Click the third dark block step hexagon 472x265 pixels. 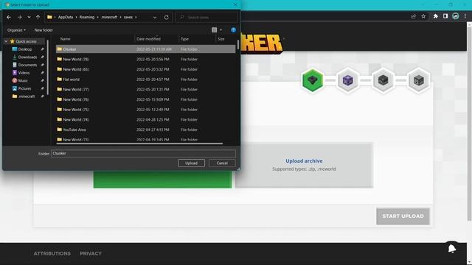pos(383,80)
